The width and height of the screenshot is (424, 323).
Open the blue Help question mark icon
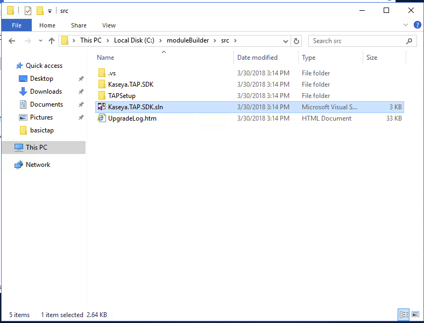(x=417, y=25)
